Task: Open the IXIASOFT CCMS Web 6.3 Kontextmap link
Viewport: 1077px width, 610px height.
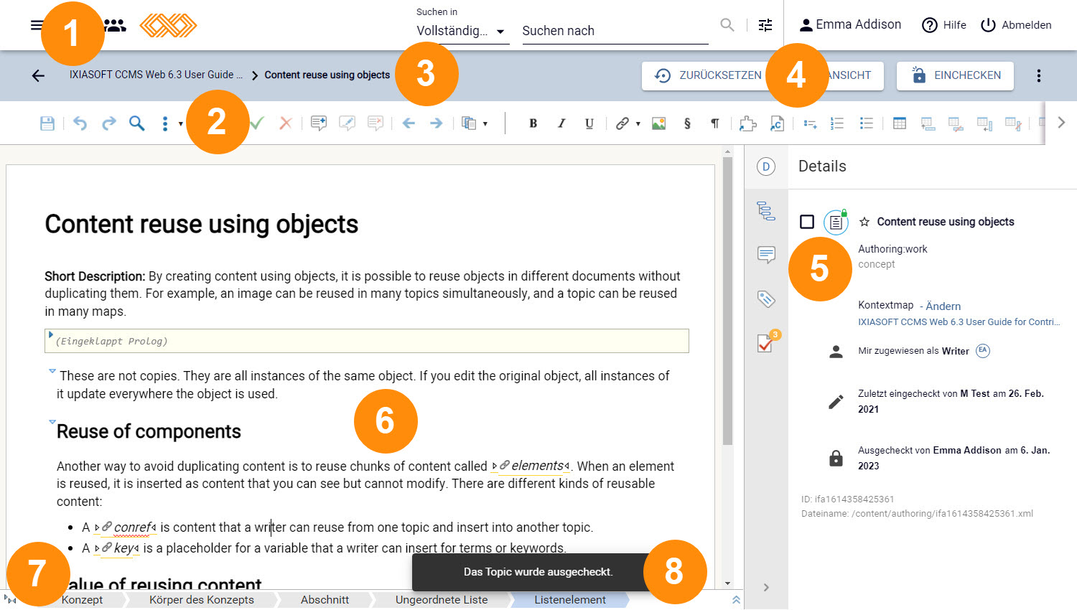Action: pos(959,322)
